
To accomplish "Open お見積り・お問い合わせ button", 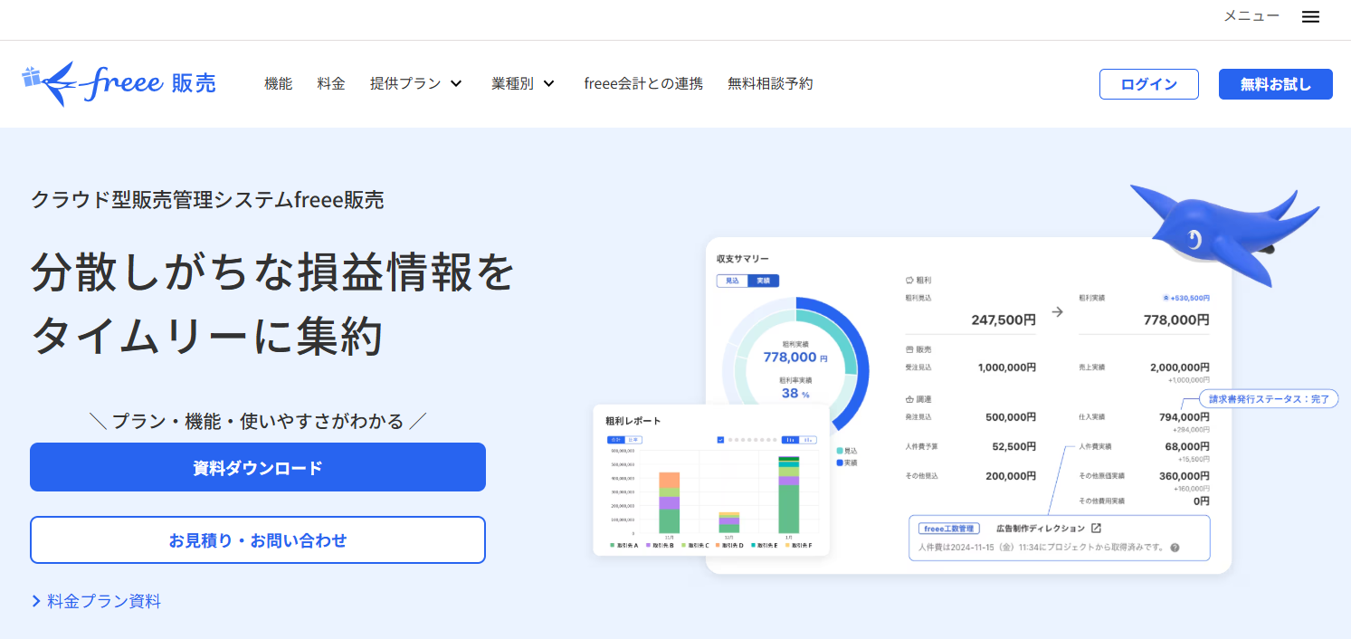I will (x=258, y=540).
